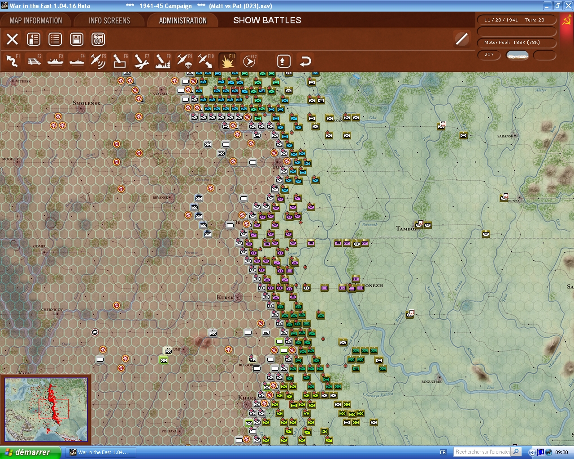
Task: Click the F12 end turn arrow icon
Action: pyautogui.click(x=249, y=61)
